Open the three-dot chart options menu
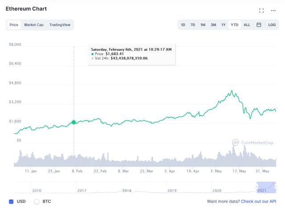The width and height of the screenshot is (285, 211). 273,10
